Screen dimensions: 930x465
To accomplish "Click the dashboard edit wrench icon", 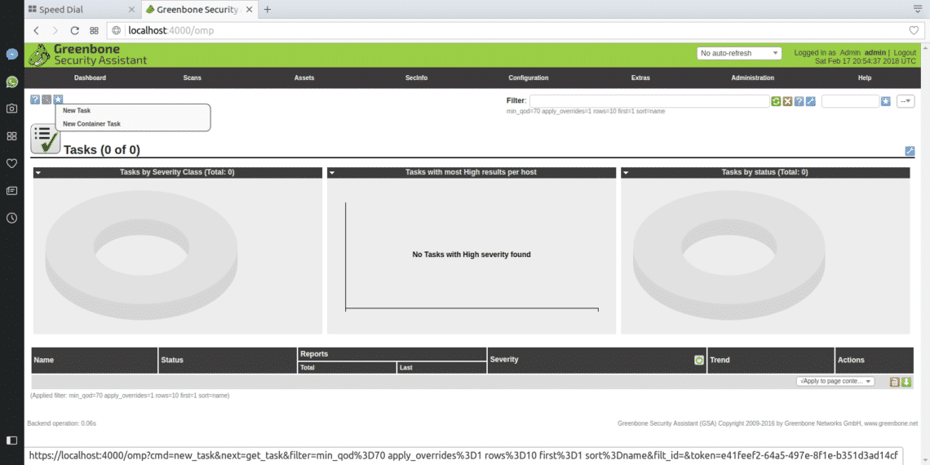I will coord(910,151).
